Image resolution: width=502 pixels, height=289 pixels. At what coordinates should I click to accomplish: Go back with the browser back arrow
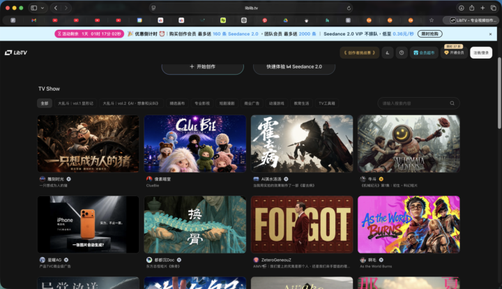(56, 8)
